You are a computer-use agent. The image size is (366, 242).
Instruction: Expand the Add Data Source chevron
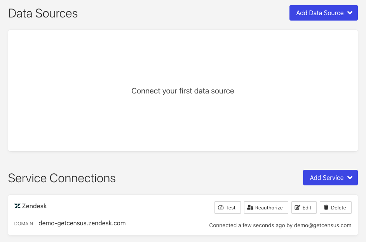[350, 13]
